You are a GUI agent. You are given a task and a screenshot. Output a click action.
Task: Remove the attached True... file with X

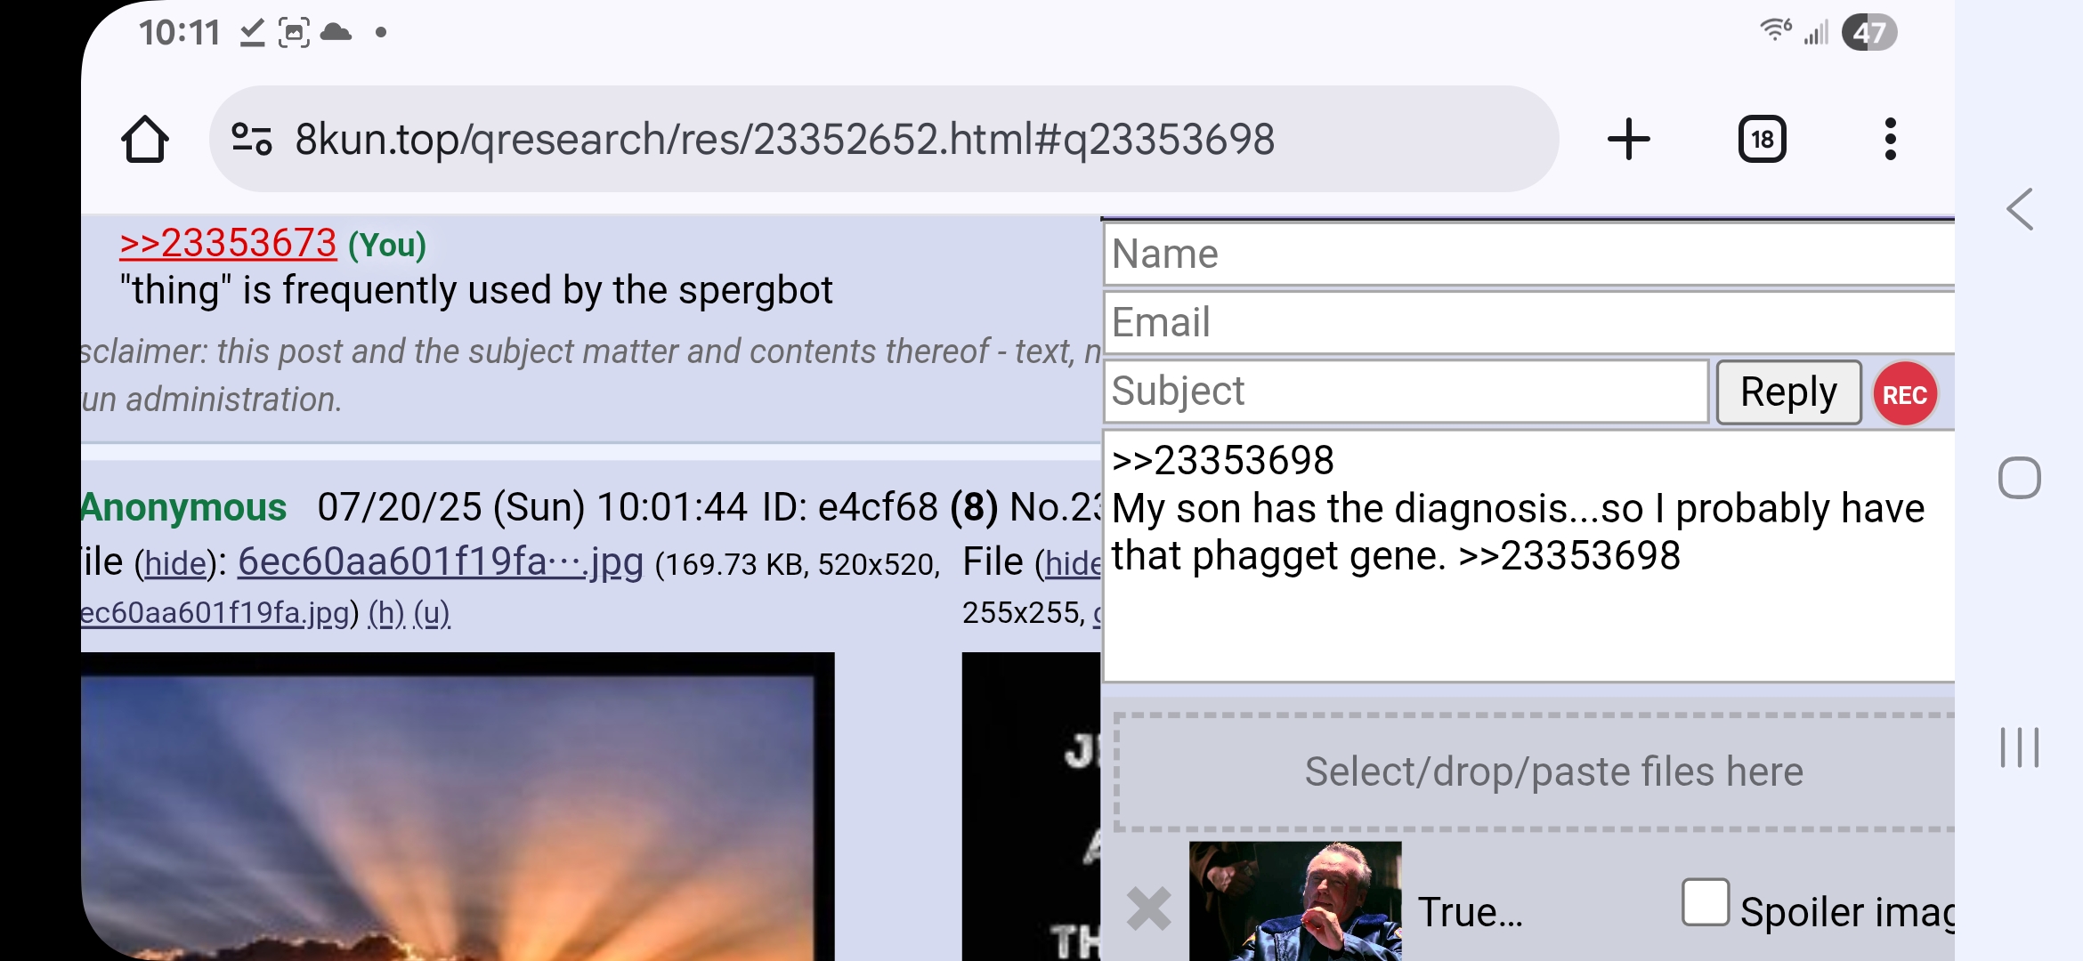pyautogui.click(x=1148, y=909)
